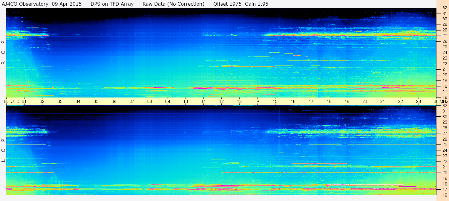Select the 23 hour marker on the UTC axis
The width and height of the screenshot is (449, 201).
point(419,101)
